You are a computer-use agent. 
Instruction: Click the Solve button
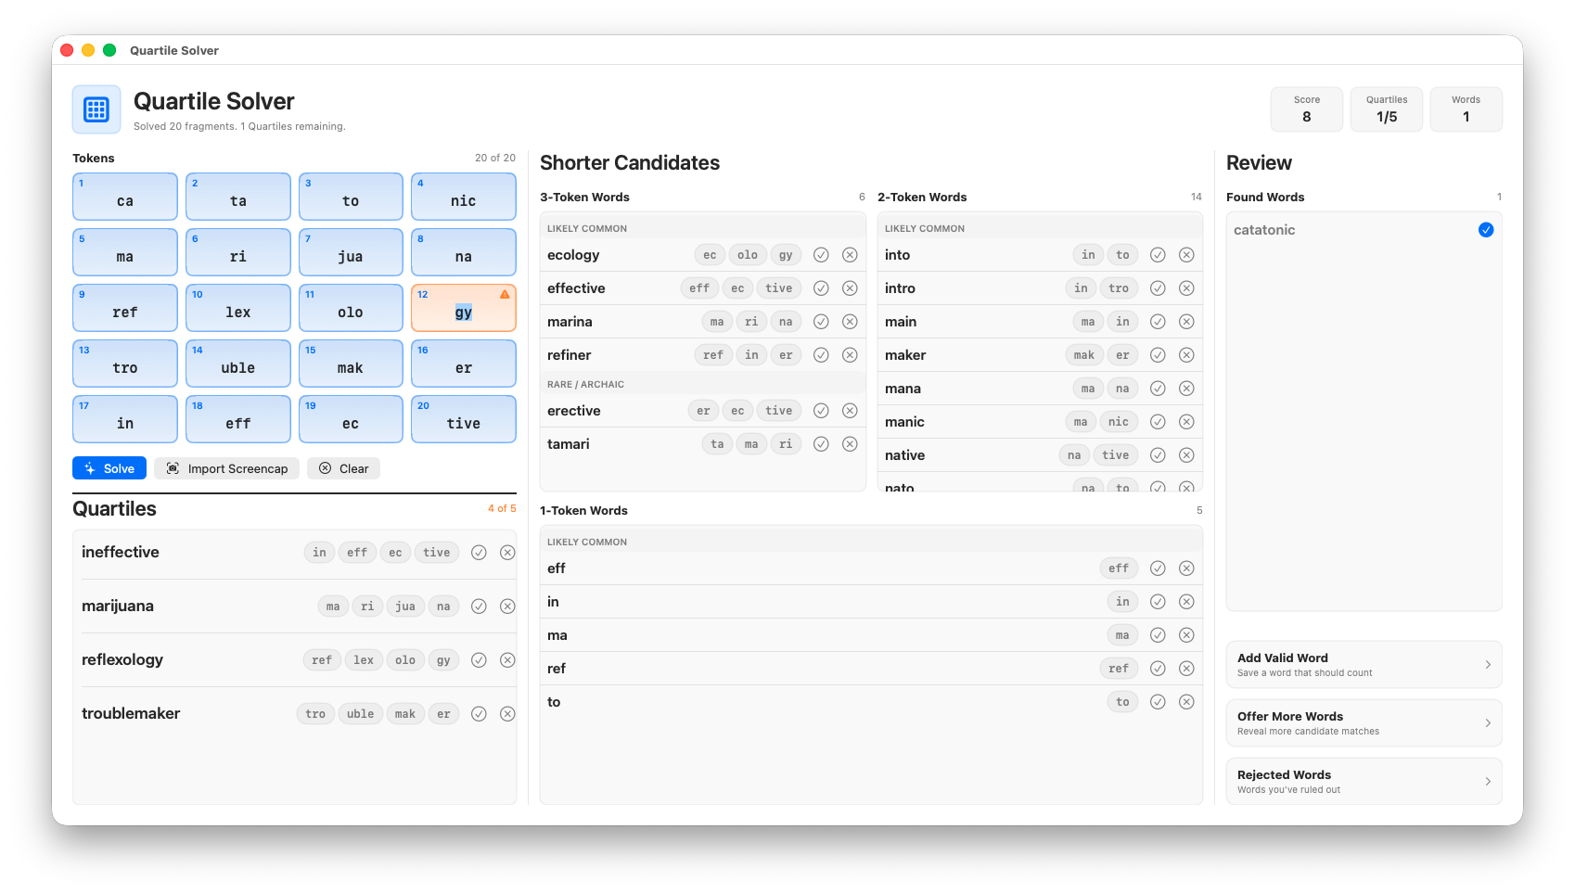point(109,468)
